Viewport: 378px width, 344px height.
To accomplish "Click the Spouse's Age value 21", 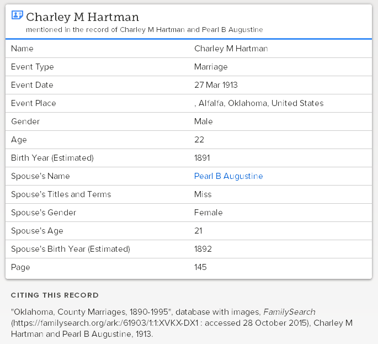I will (198, 231).
